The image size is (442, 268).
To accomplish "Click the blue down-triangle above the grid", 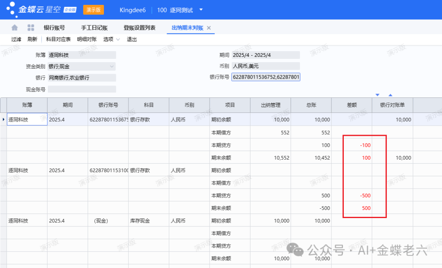I will (378, 95).
